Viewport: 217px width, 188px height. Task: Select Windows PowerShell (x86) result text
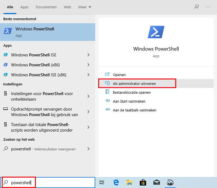(35, 65)
